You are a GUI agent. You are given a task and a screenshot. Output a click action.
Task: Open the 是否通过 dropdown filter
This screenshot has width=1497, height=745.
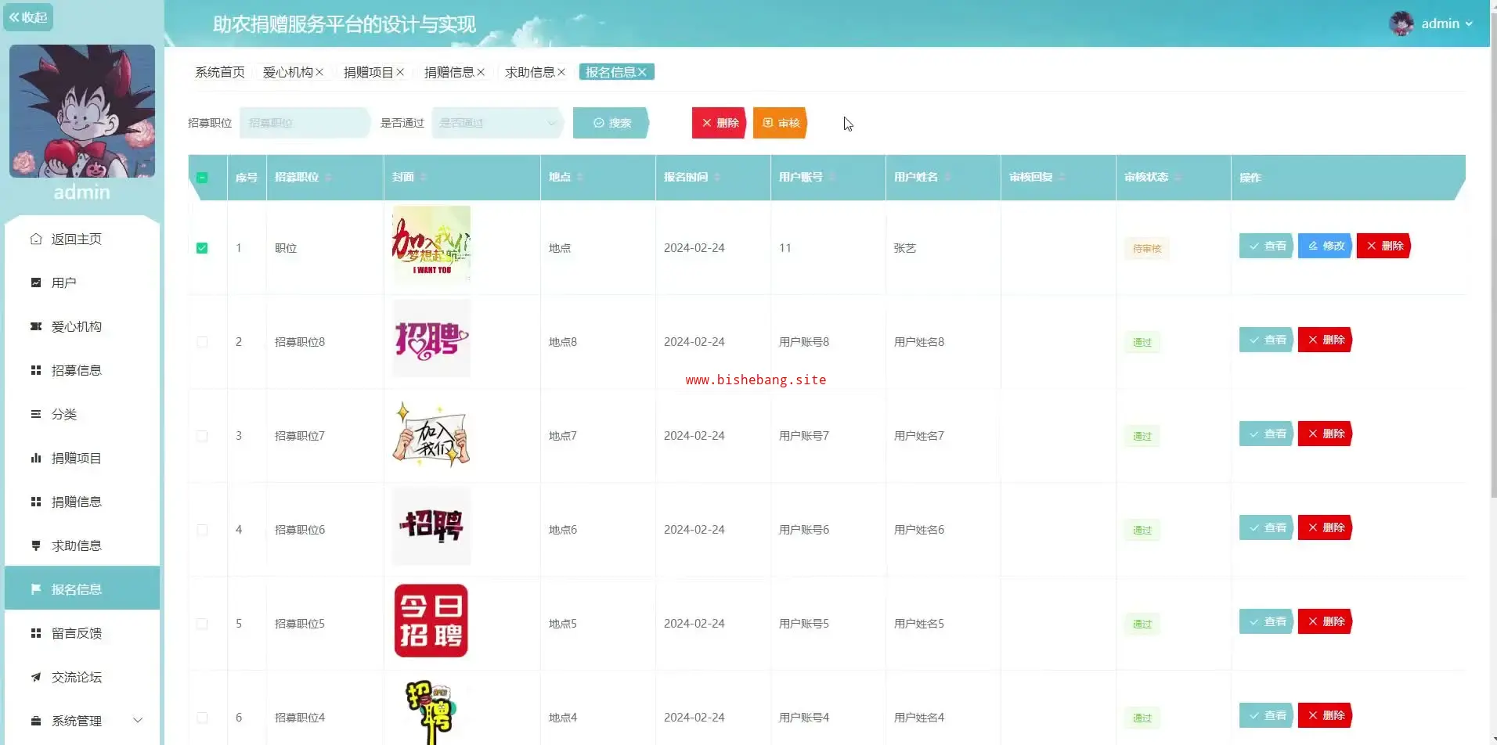497,123
